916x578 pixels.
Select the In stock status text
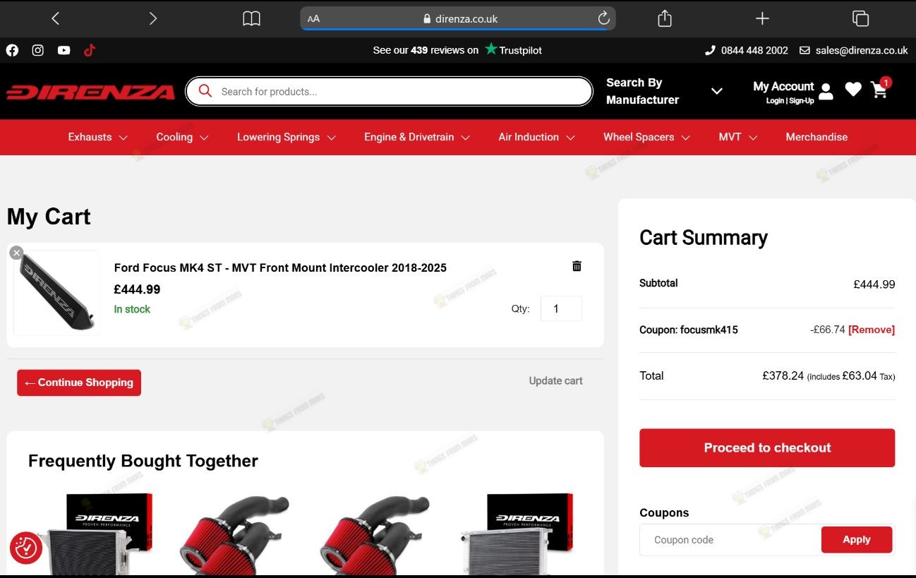click(x=132, y=309)
